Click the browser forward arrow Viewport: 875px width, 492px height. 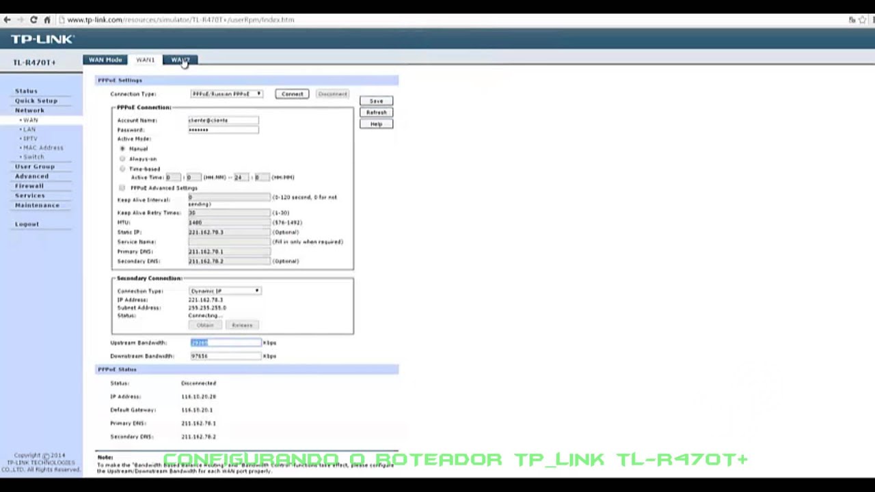pos(20,20)
